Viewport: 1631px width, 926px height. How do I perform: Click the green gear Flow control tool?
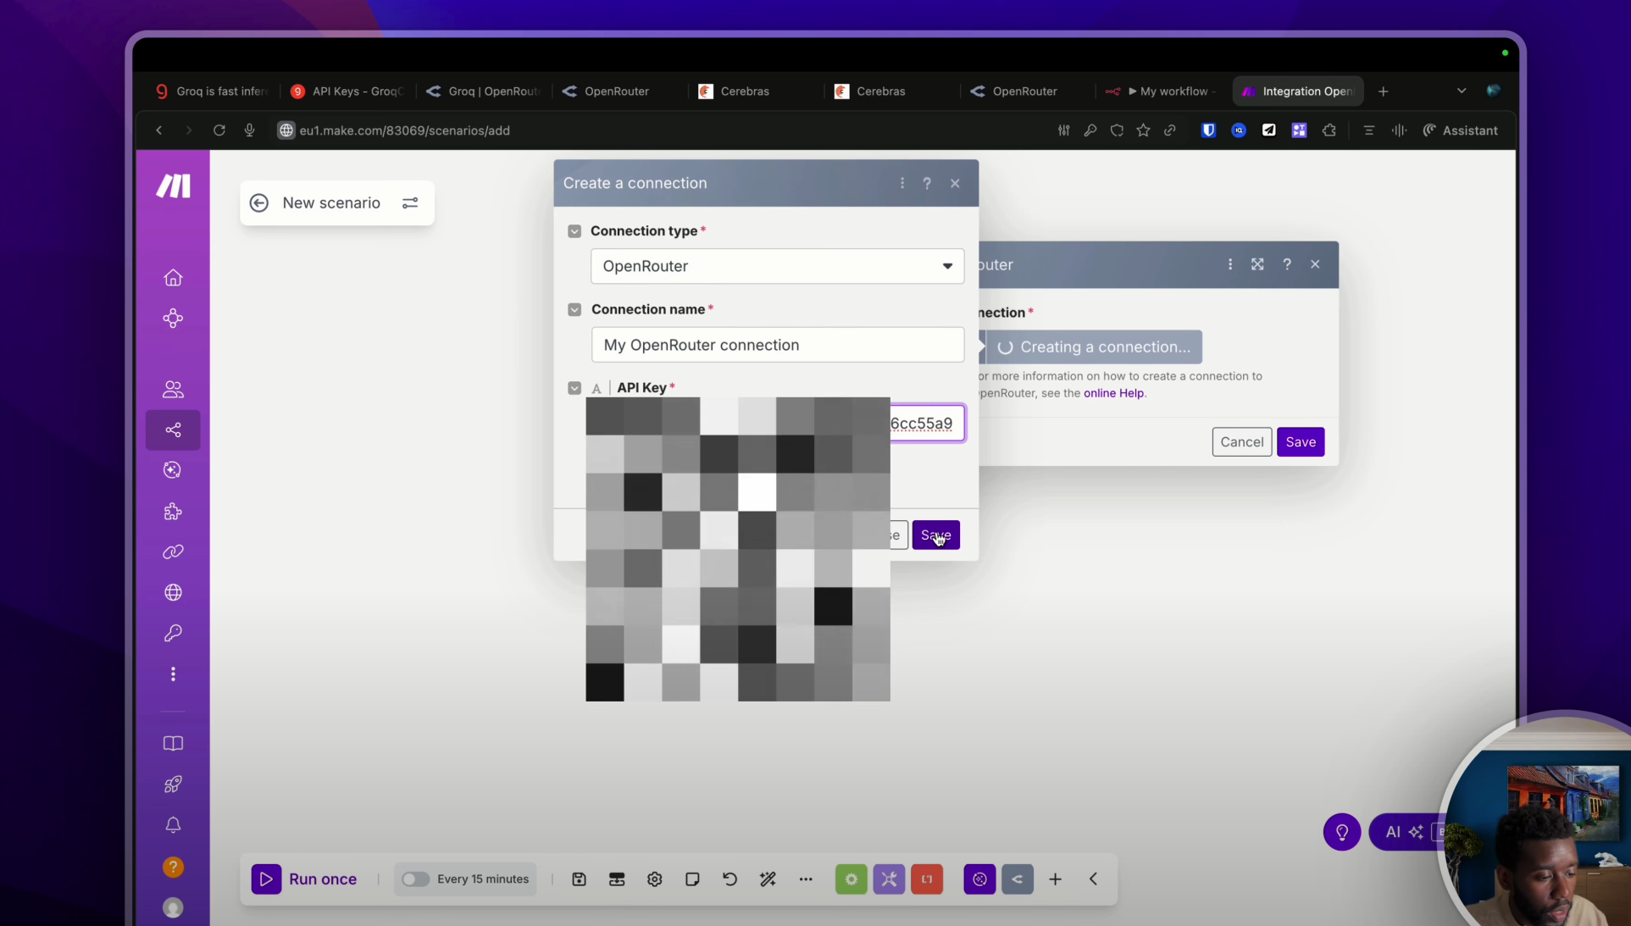(852, 879)
